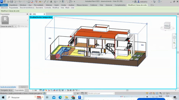This screenshot has height=100, width=179.
Task: Click the Criar panel label
Action: tap(72, 8)
